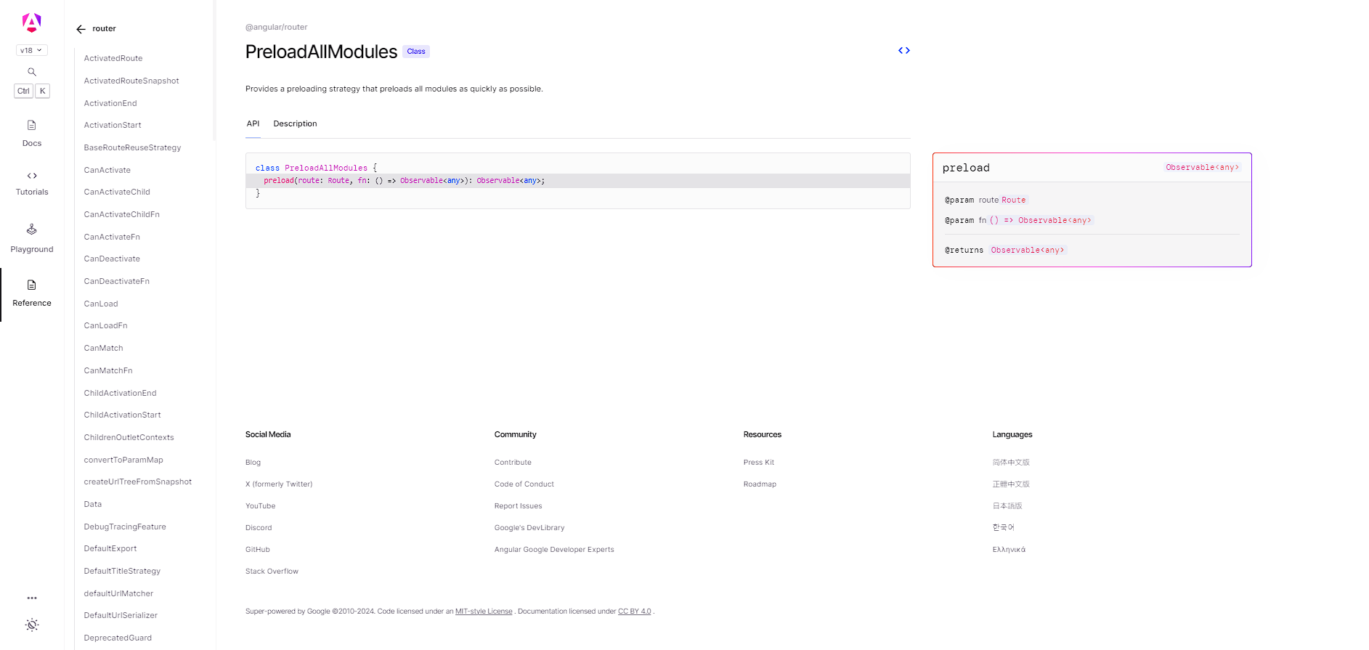1369x650 pixels.
Task: Select the API tab
Action: (x=253, y=124)
